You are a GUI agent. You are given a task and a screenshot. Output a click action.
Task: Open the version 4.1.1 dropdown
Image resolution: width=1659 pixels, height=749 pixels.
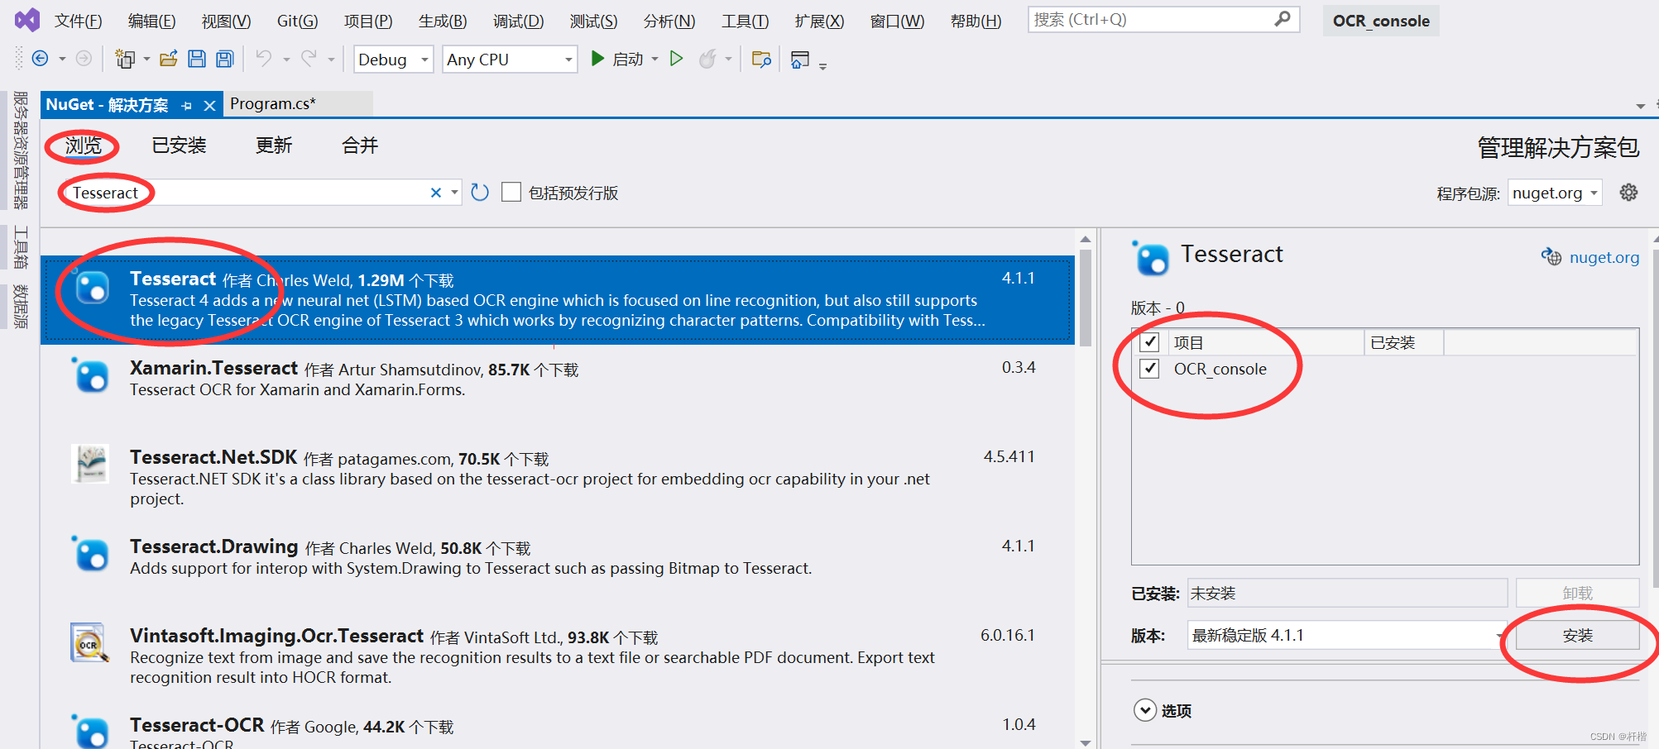click(x=1347, y=635)
